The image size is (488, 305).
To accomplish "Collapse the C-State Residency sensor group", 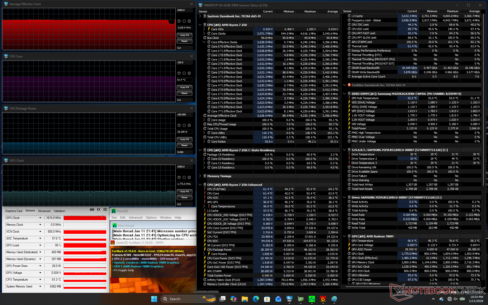I will [200, 150].
